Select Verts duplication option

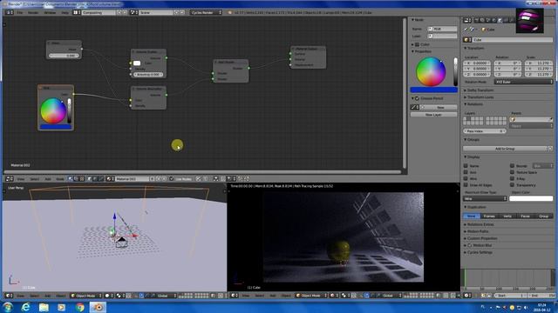coord(507,216)
